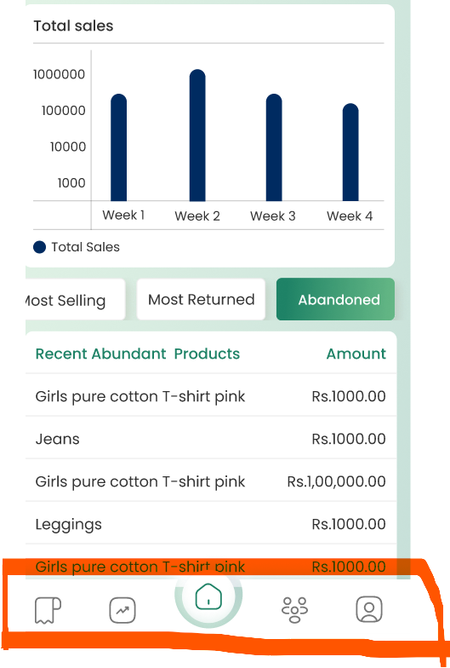Click the Week 4 sales bar
This screenshot has width=450, height=668.
pos(350,152)
